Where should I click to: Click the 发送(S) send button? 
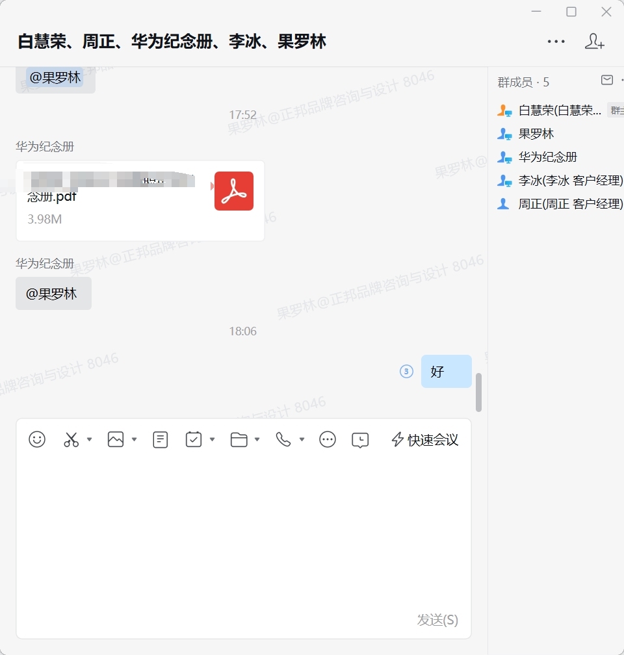[437, 620]
